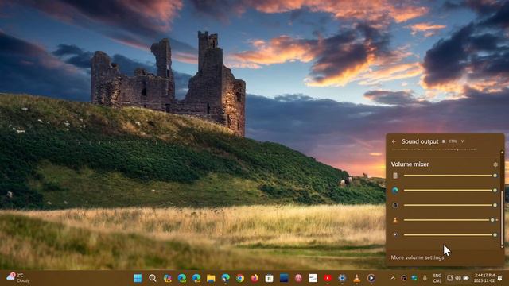Adjust the VLC volume slider in mixer

(x=450, y=220)
